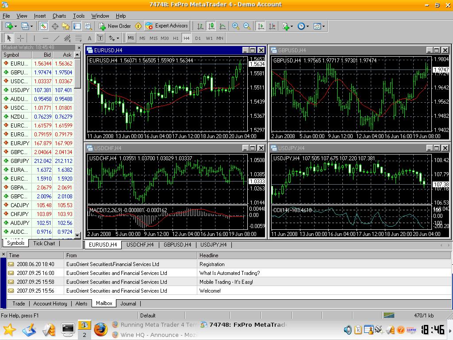This screenshot has height=340, width=453.
Task: Switch to the Account History tab
Action: (x=50, y=304)
